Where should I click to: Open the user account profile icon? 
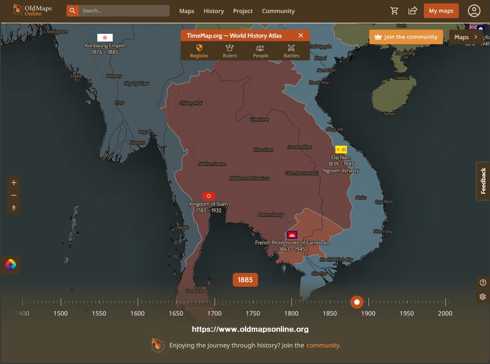(474, 11)
